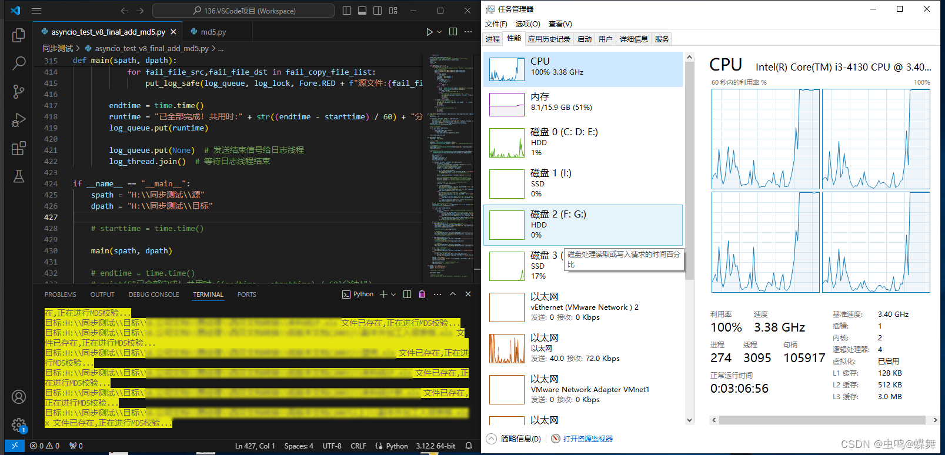
Task: Close the asyncio_test_v8_final_add_md5.py tab
Action: pyautogui.click(x=173, y=32)
